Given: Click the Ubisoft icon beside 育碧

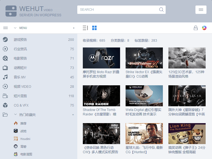Looking at the screenshot, I should pos(16,146).
